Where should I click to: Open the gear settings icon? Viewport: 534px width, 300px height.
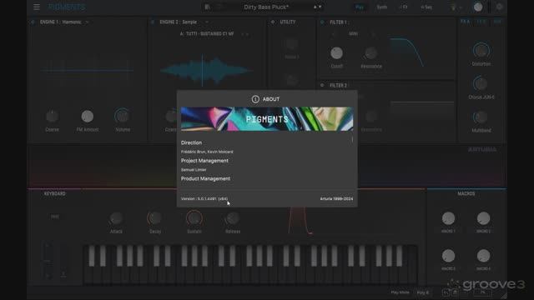[499, 7]
